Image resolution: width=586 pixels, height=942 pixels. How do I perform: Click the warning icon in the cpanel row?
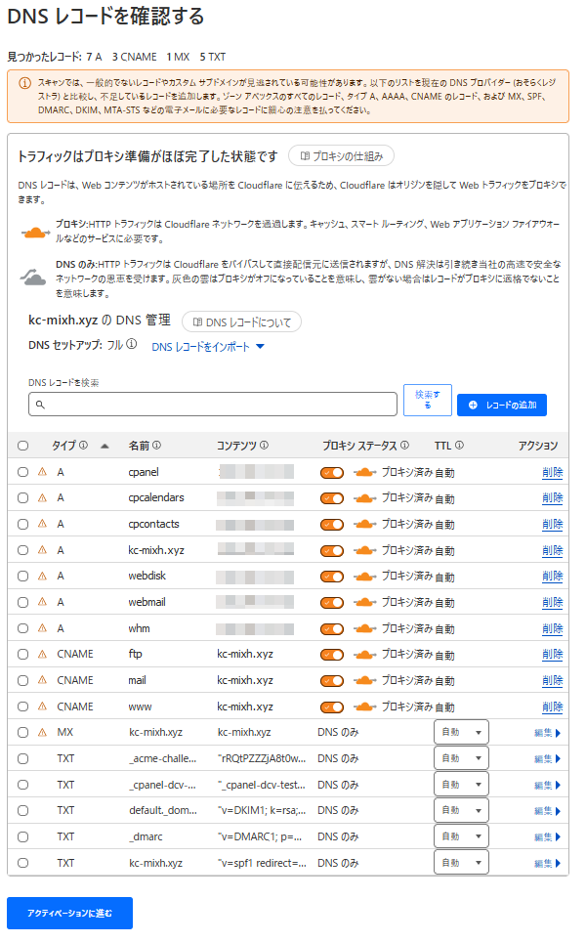pyautogui.click(x=42, y=472)
